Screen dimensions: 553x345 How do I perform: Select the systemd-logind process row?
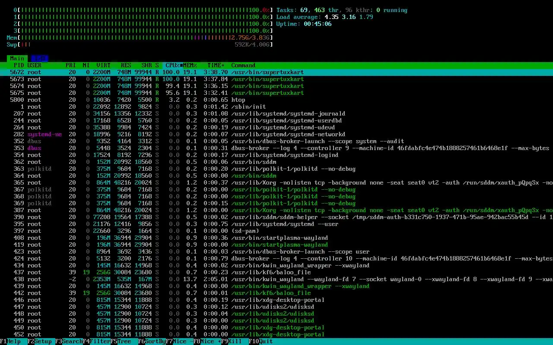[x=276, y=155]
